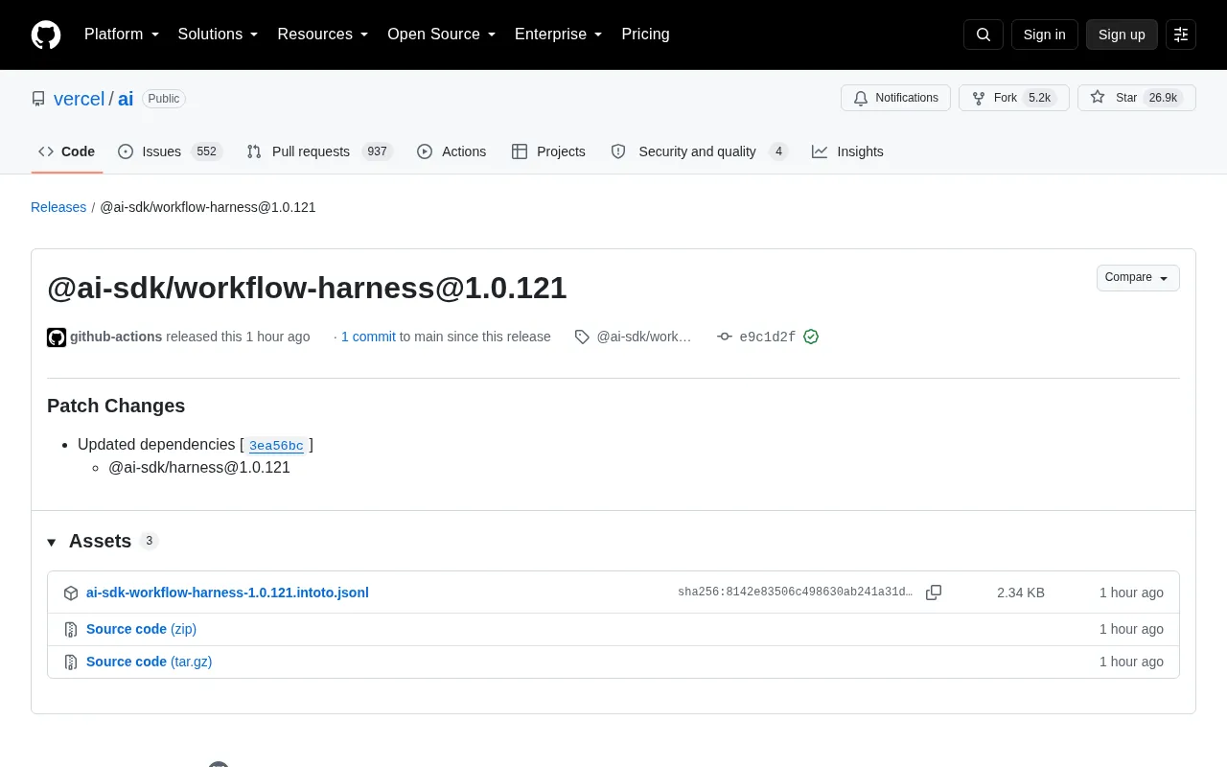Click the commit icon beside e9c1d2f

point(725,337)
